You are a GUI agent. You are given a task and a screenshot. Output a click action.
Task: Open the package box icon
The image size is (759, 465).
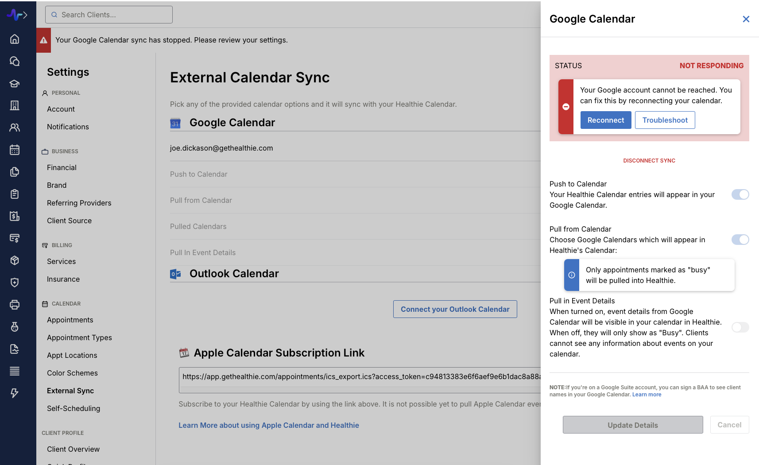coord(15,260)
